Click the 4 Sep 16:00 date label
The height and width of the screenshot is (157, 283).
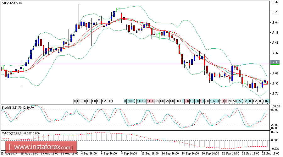tap(89, 154)
